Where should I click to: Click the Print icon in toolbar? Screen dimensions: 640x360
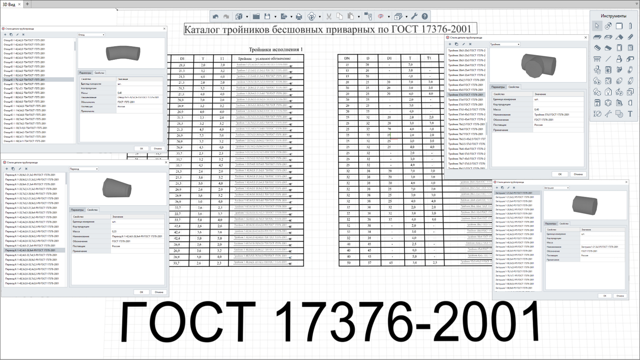[x=299, y=16]
